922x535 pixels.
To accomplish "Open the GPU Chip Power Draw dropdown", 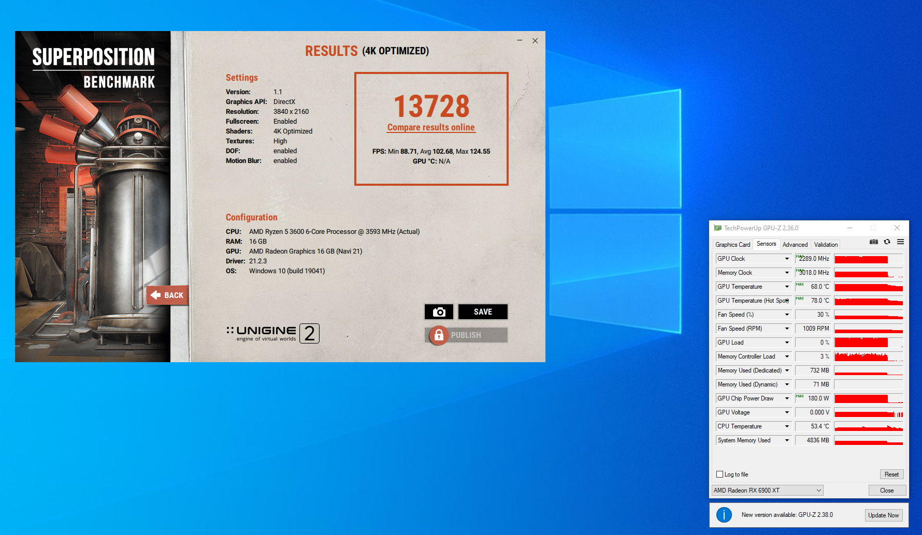I will [787, 398].
